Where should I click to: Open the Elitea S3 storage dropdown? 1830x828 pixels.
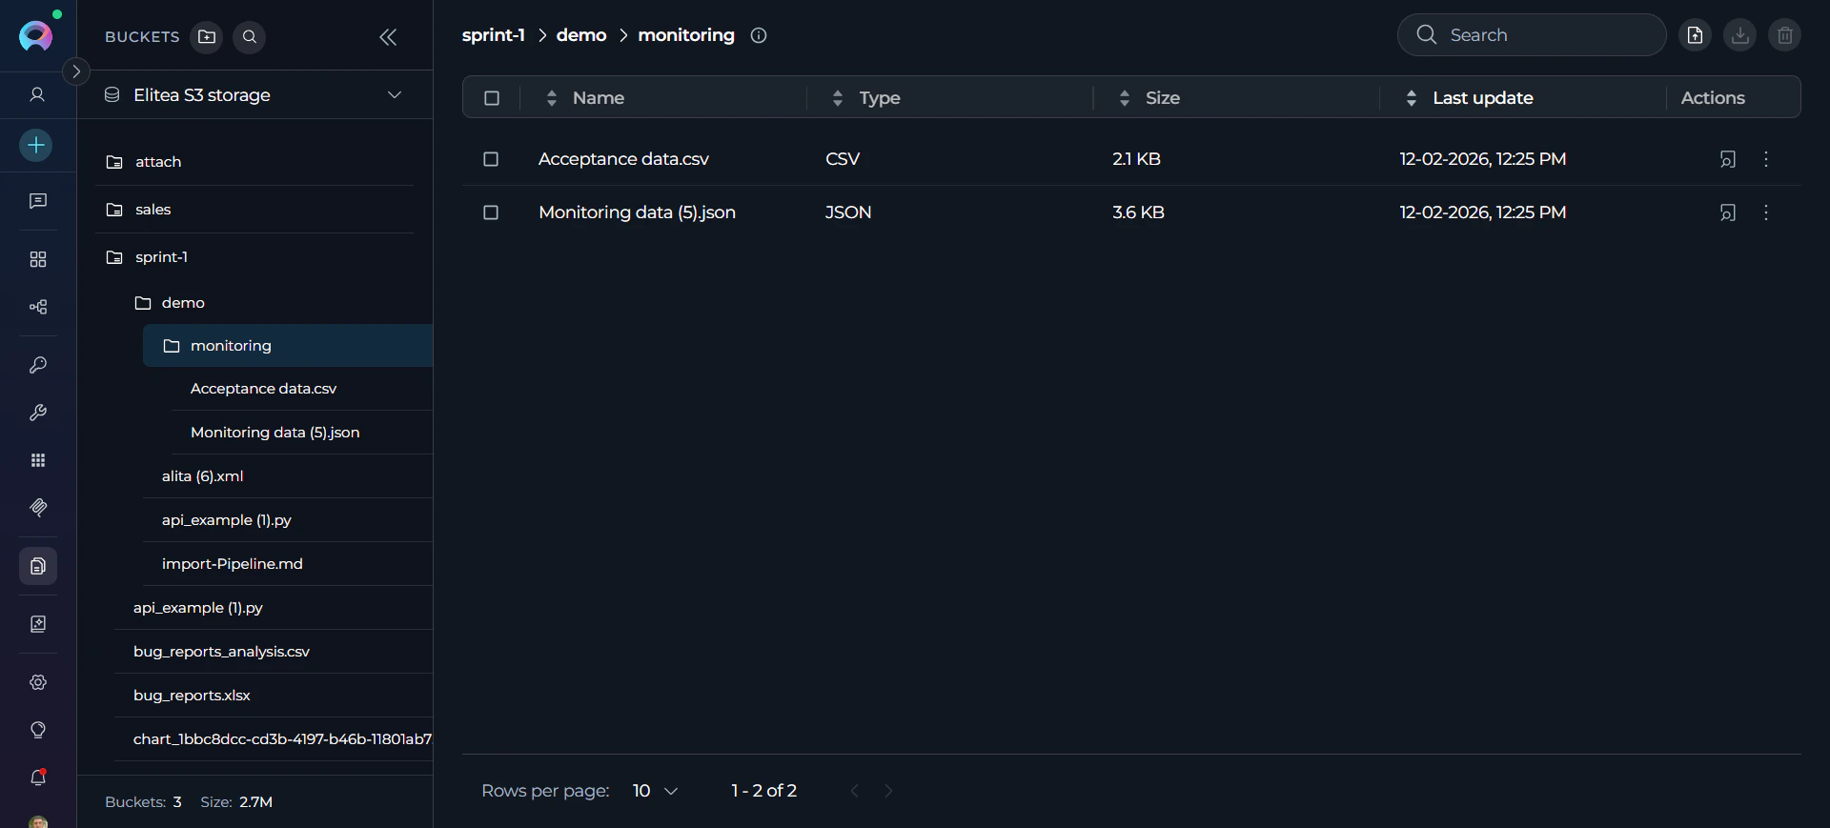coord(254,95)
